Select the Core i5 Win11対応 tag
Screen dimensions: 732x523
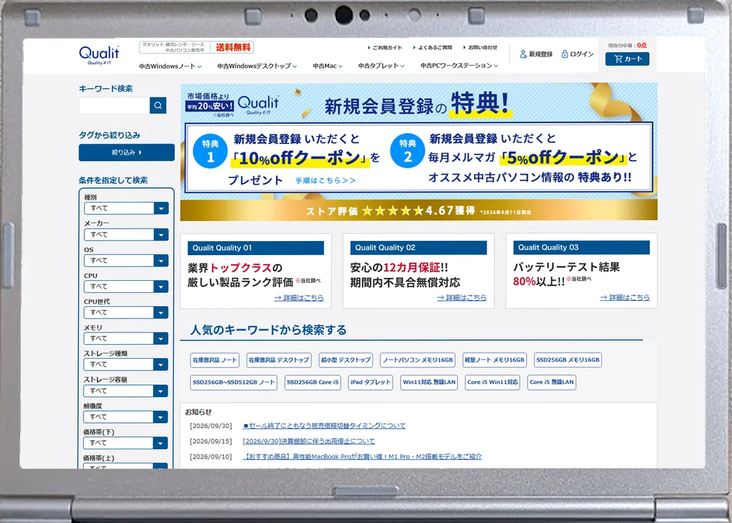[492, 383]
